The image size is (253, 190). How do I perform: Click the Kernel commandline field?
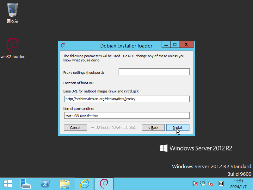pos(127,115)
